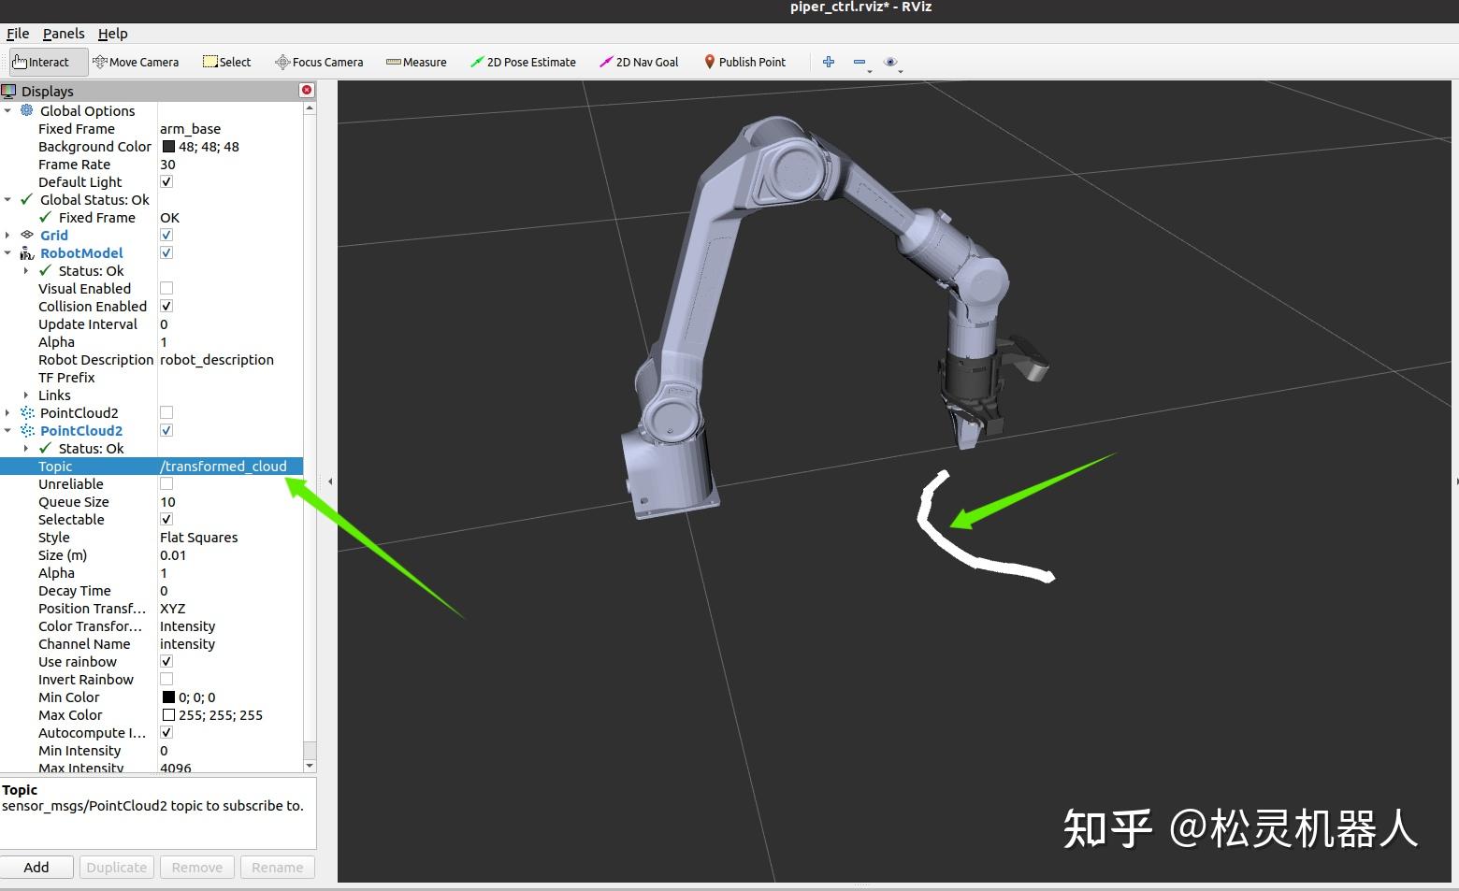The width and height of the screenshot is (1459, 891).
Task: Click the Min Color black swatch
Action: click(168, 697)
